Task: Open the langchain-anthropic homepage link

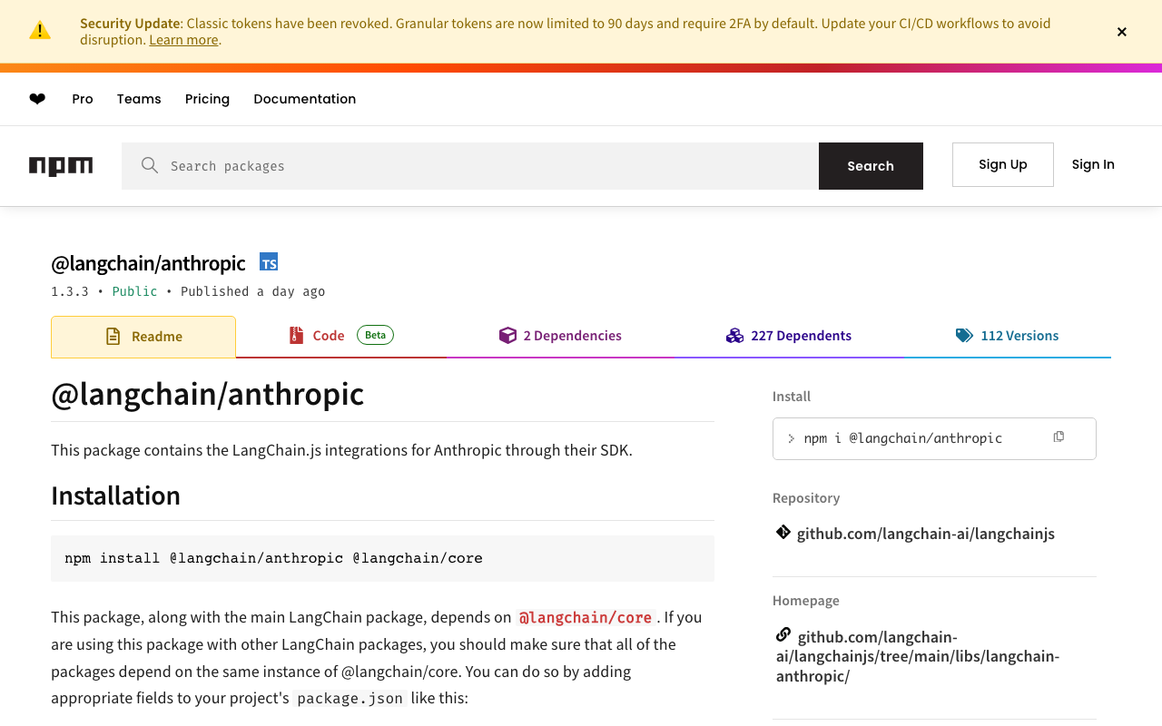Action: (918, 656)
